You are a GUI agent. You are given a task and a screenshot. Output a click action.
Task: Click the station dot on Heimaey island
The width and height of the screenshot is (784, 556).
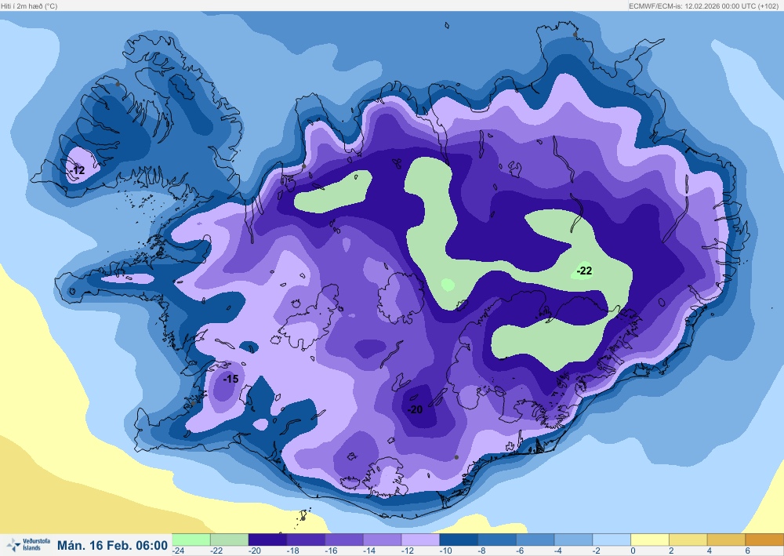pyautogui.click(x=303, y=518)
